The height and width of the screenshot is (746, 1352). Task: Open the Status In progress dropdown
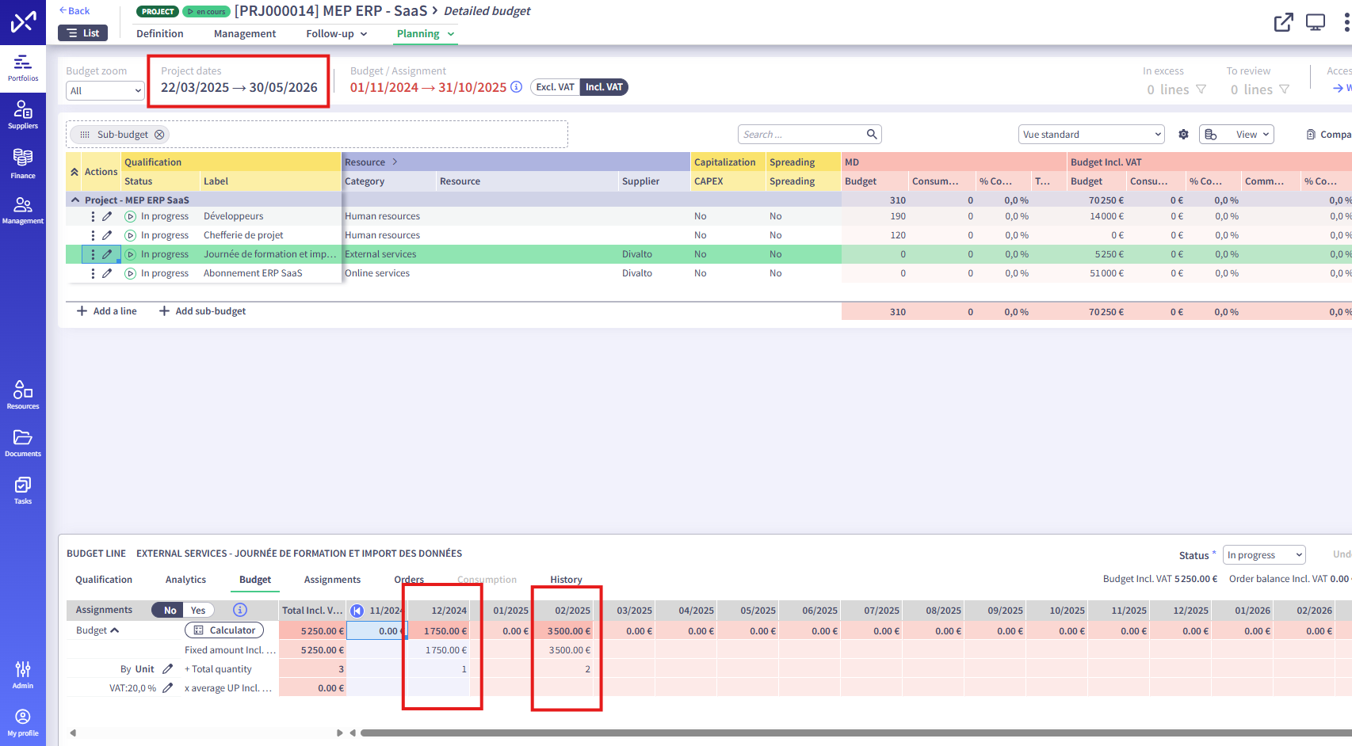click(1263, 555)
